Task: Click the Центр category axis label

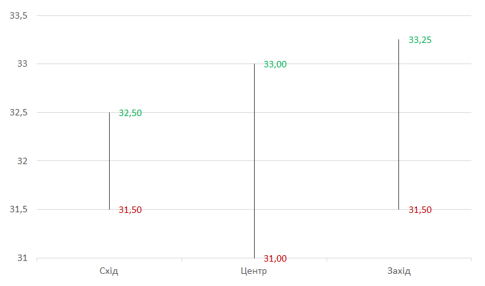Action: [x=254, y=271]
